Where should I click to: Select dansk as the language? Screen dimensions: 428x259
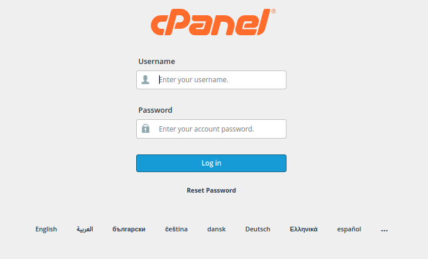[217, 229]
